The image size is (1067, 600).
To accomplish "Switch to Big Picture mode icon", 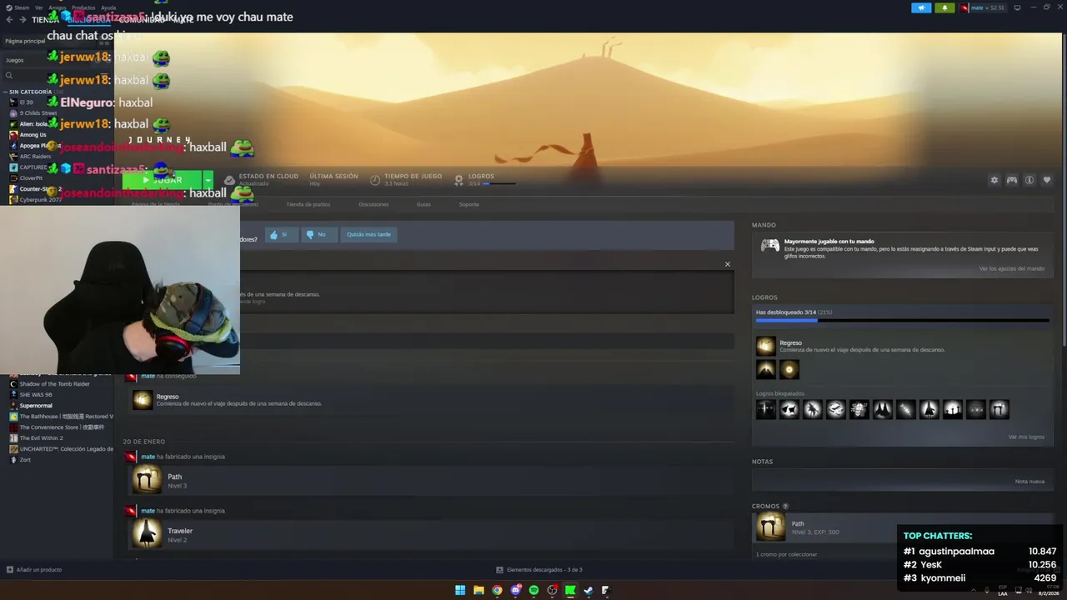I will 1017,7.
